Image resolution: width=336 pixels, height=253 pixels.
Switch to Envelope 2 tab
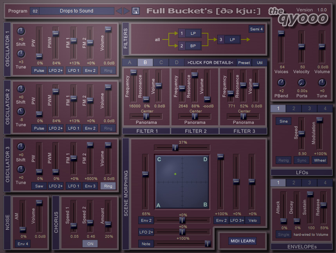(294, 182)
